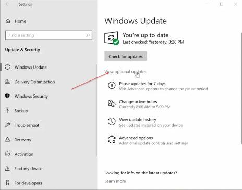242x190 pixels.
Task: Click the search magnifier icon
Action: 88,35
